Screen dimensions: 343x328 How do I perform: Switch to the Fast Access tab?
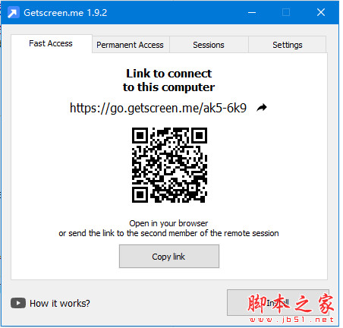click(x=52, y=43)
